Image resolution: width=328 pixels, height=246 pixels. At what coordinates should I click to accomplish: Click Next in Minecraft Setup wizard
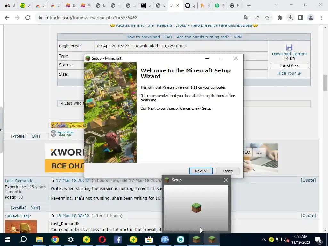(201, 171)
